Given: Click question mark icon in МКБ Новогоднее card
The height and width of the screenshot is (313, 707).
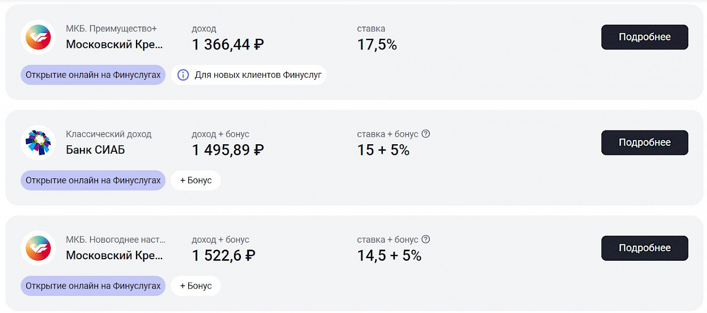Looking at the screenshot, I should (x=425, y=240).
